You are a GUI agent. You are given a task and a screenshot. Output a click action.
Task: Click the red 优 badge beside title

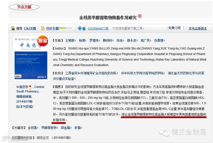click(140, 16)
